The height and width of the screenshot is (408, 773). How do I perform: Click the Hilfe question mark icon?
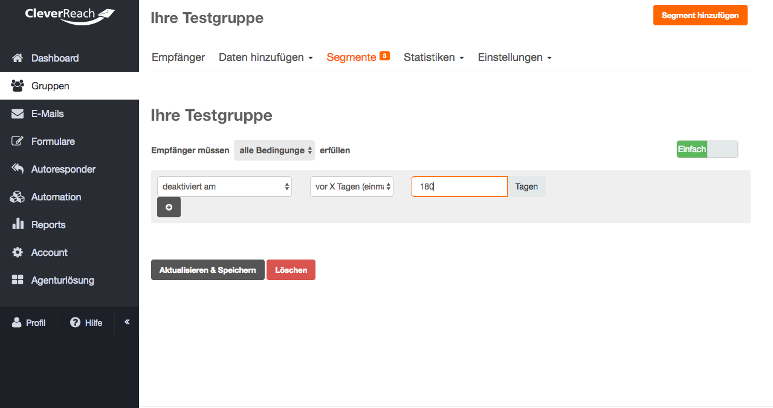tap(75, 322)
